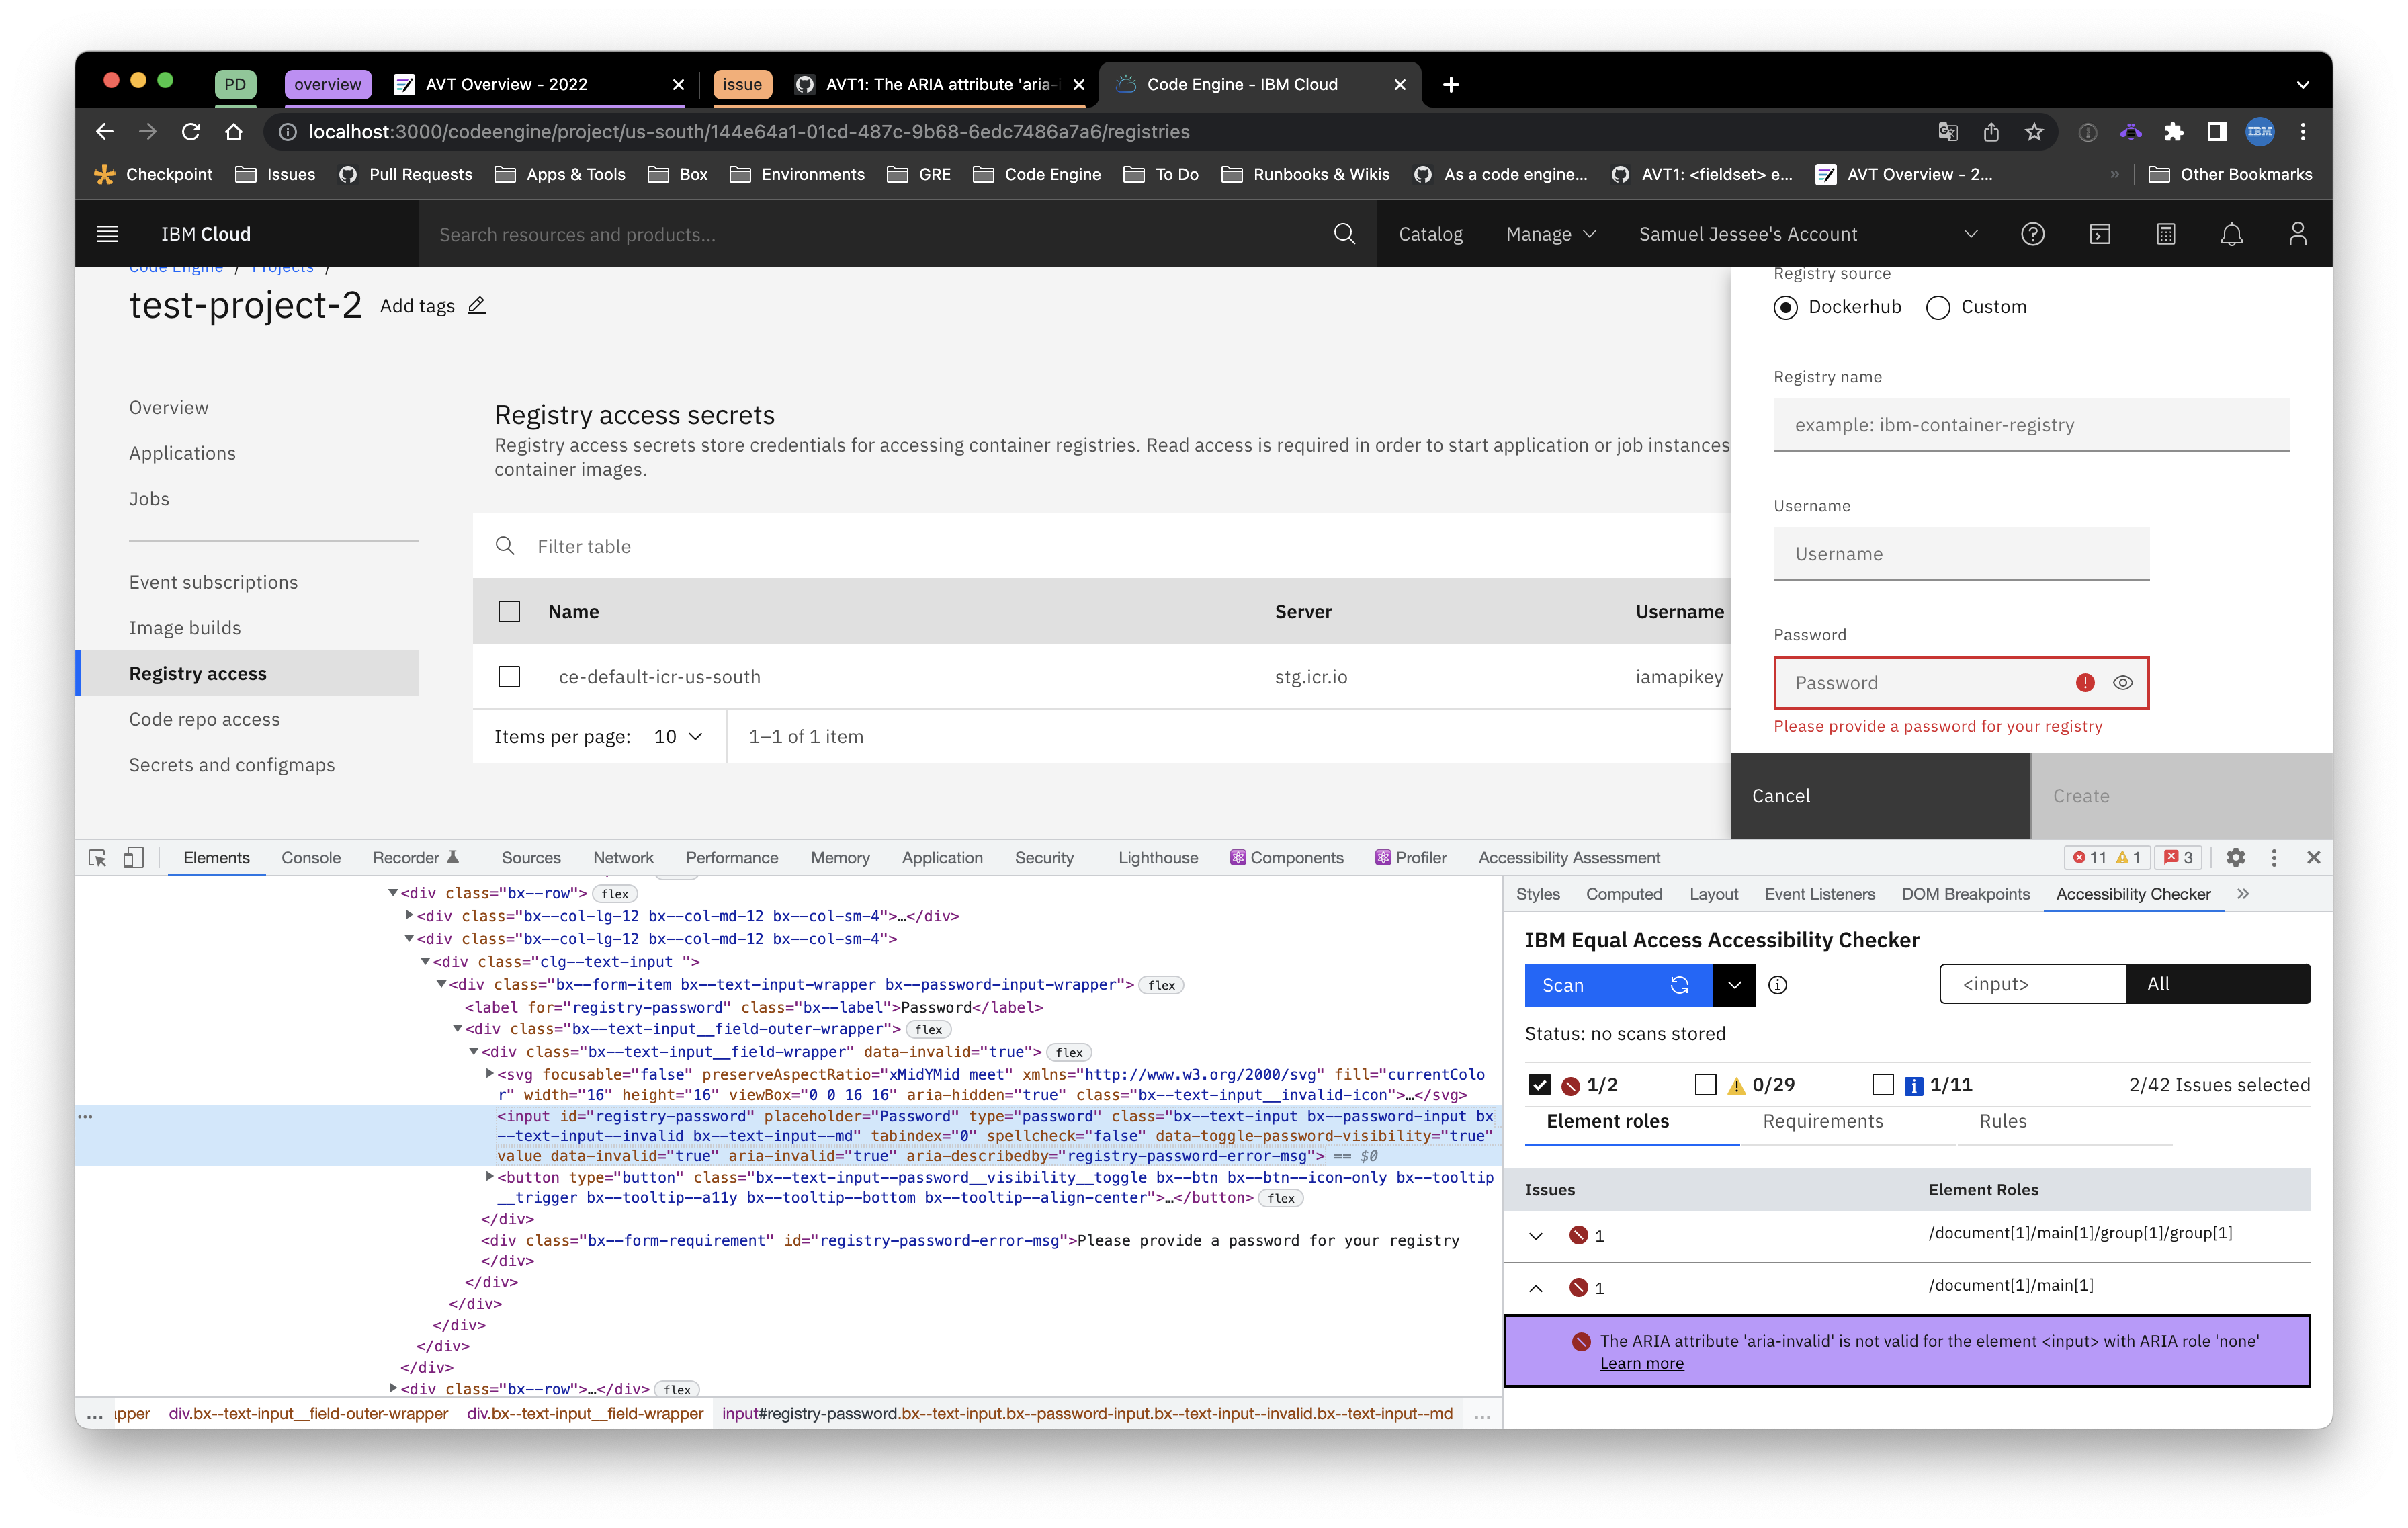Activate the DevTools inspect element picker
Screen dimensions: 2408x1528
coord(97,858)
